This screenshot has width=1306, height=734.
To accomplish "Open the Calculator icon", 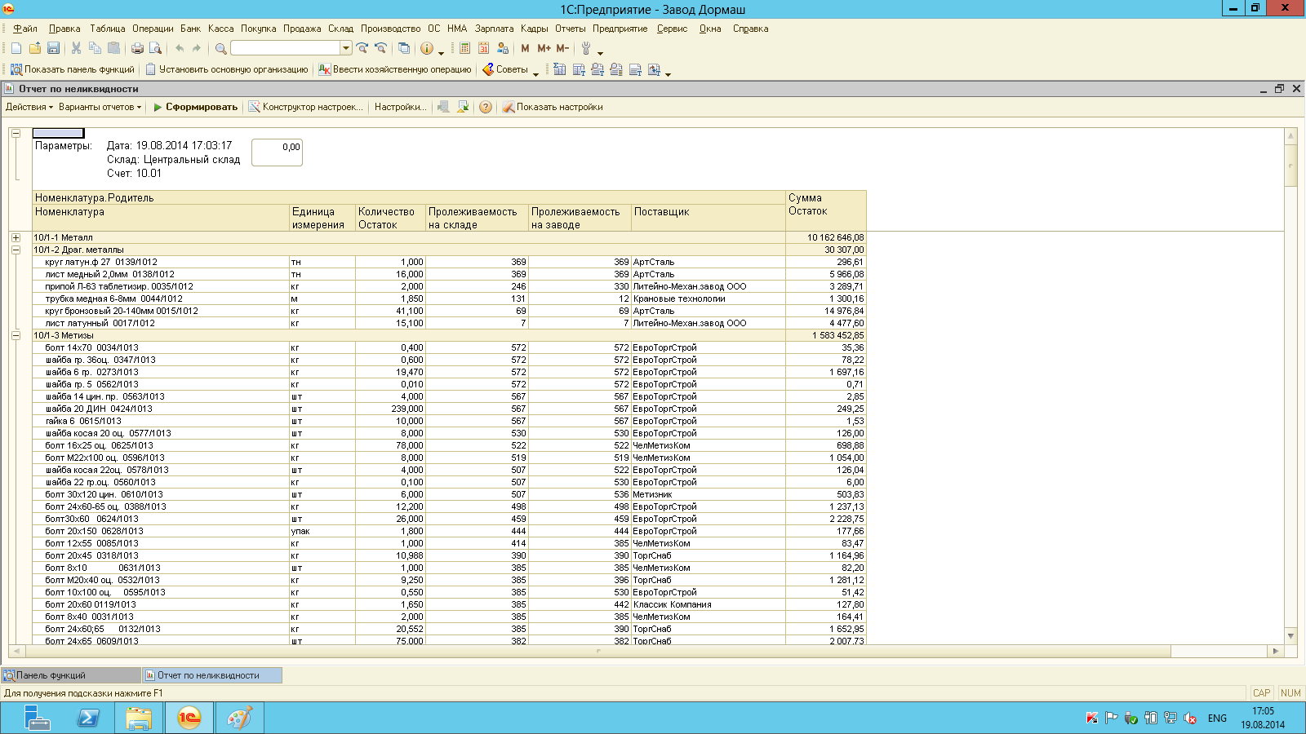I will coord(465,49).
